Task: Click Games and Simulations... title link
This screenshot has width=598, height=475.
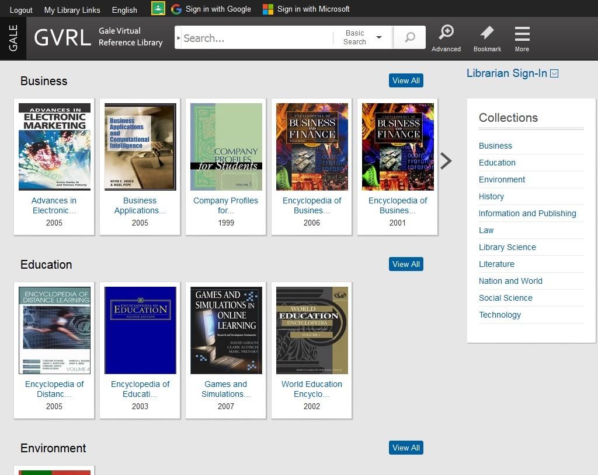Action: coord(226,389)
